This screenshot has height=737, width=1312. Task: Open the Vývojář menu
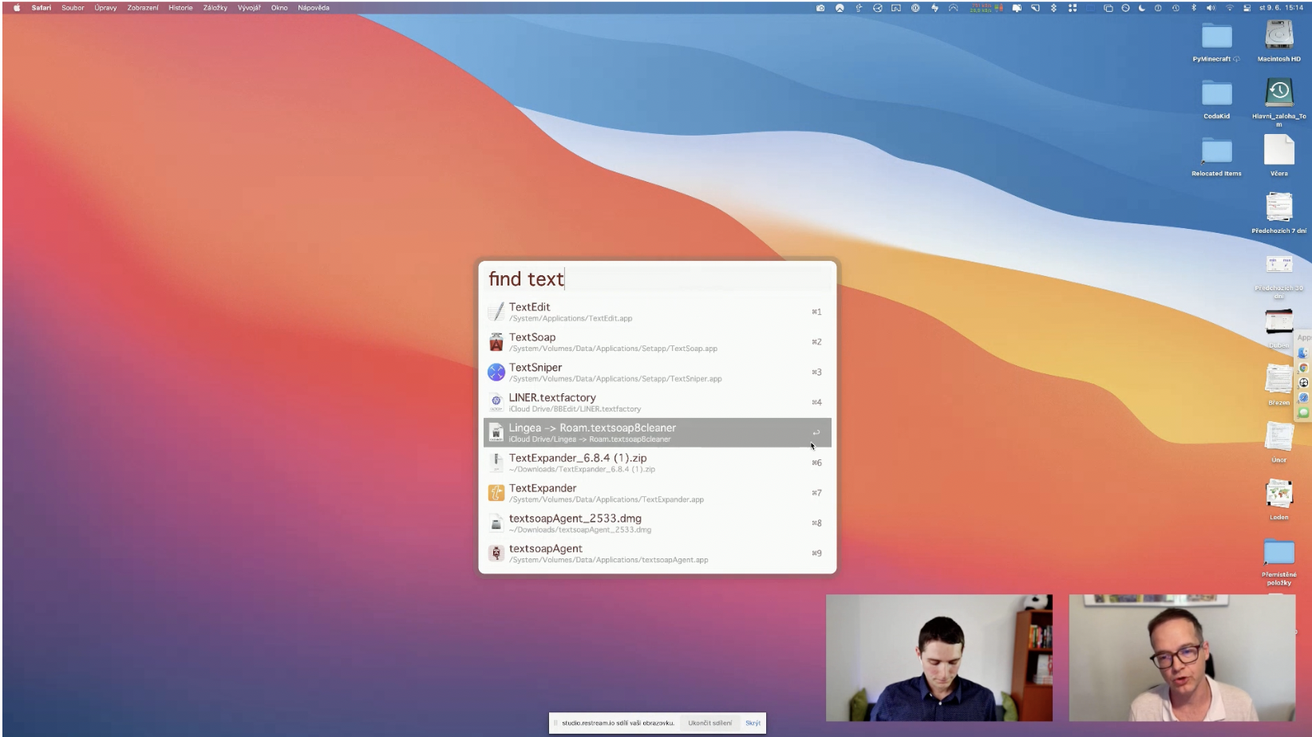click(x=249, y=8)
